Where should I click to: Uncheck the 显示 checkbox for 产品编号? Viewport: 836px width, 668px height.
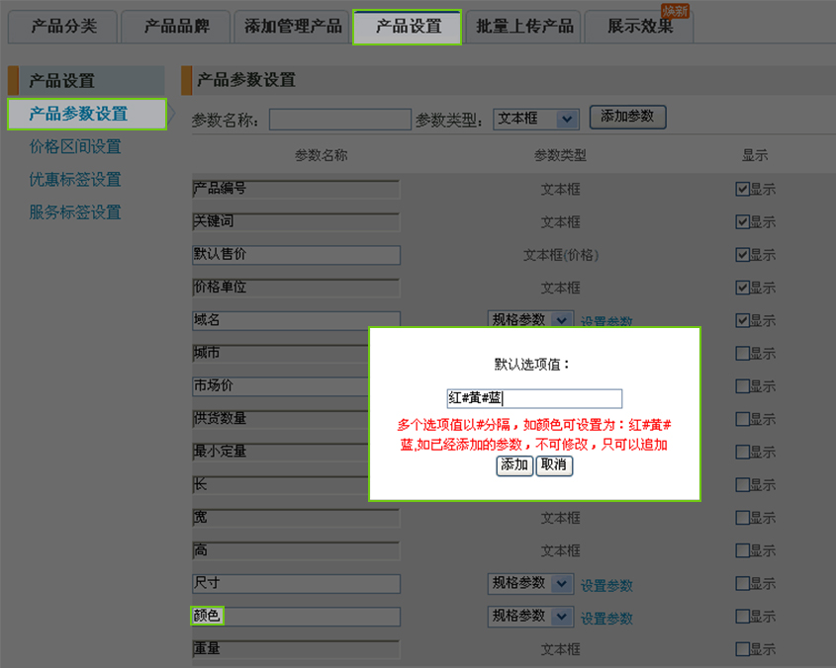[x=743, y=190]
